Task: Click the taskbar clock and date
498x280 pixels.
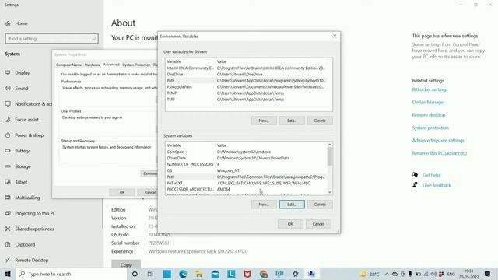Action: pyautogui.click(x=468, y=274)
